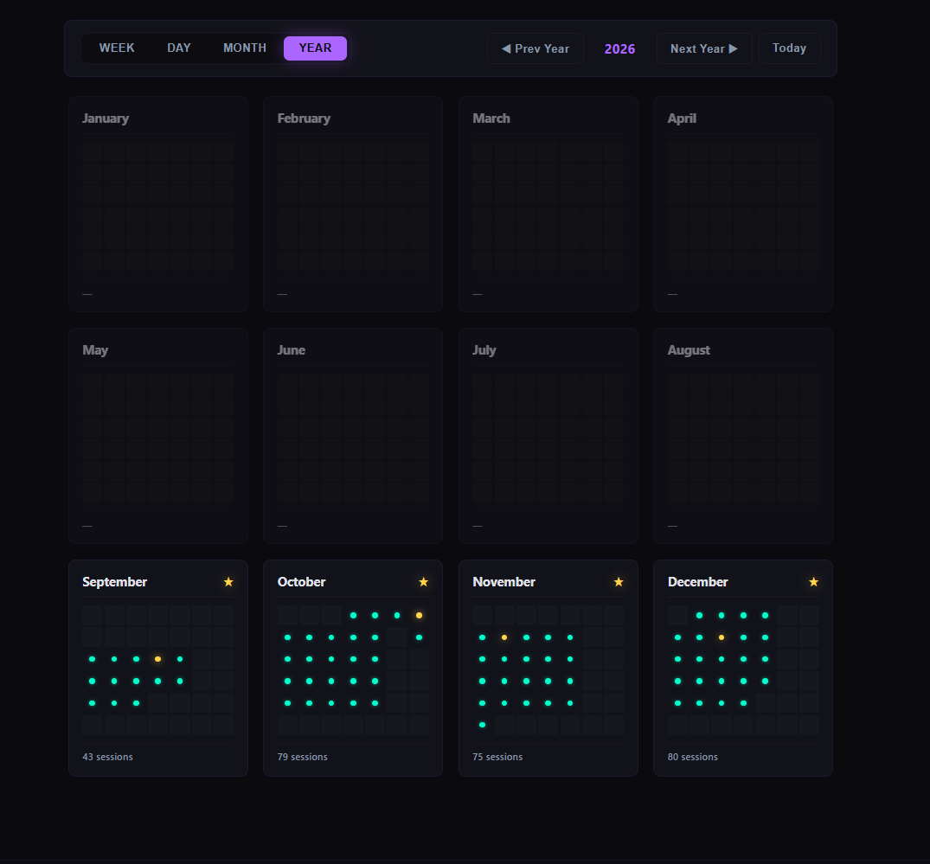This screenshot has height=864, width=930.
Task: Select the "80 sessions" count
Action: 693,758
